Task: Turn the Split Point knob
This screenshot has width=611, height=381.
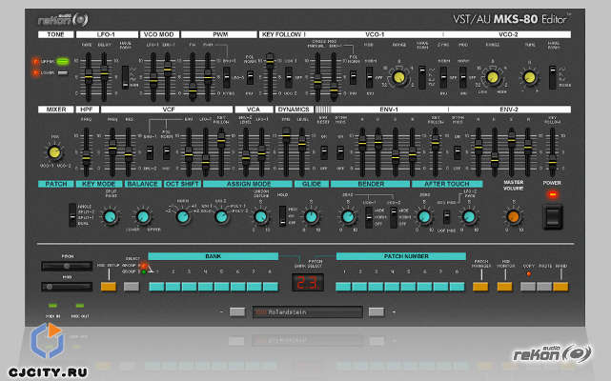Action: (x=110, y=216)
